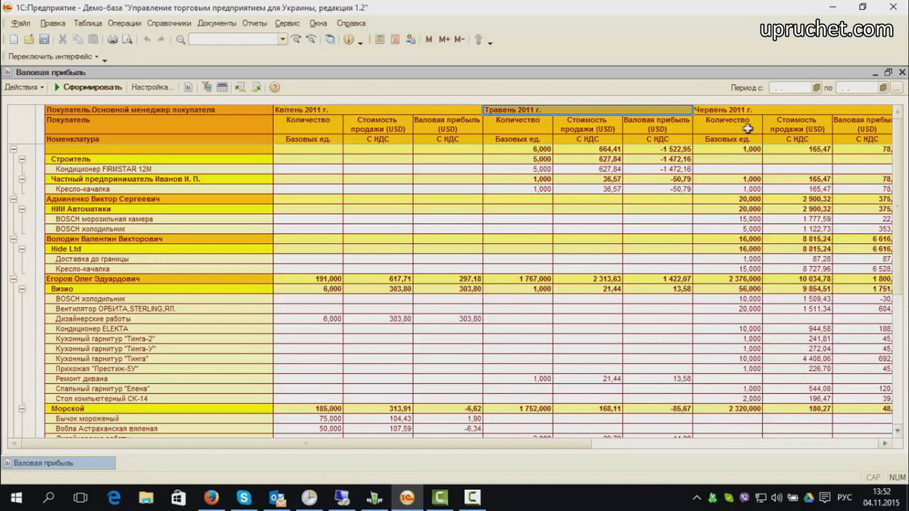Collapse the Строитель group
This screenshot has height=511, width=909.
(22, 159)
